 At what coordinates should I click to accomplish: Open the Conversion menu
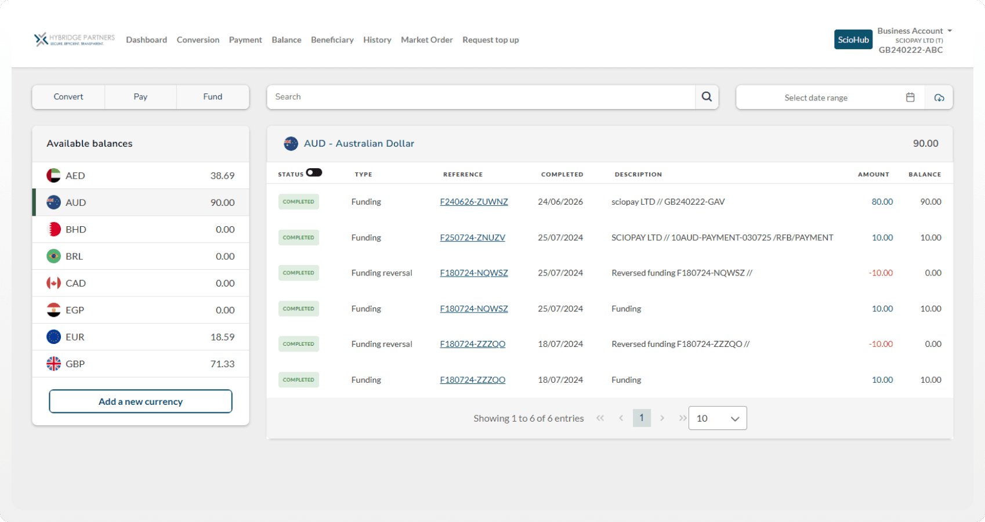pos(198,39)
